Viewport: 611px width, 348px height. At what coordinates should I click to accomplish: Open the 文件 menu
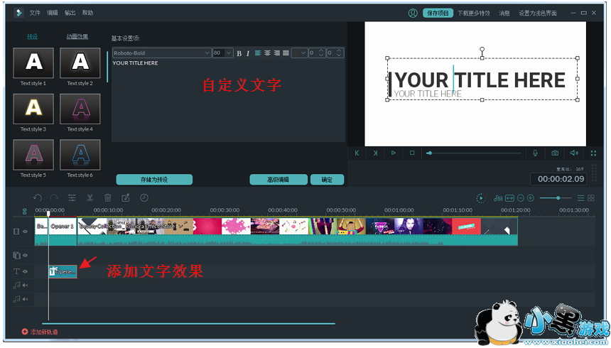tap(35, 13)
